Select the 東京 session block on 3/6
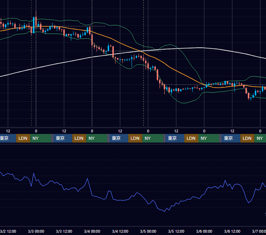The width and height of the screenshot is (266, 235). coord(231,138)
